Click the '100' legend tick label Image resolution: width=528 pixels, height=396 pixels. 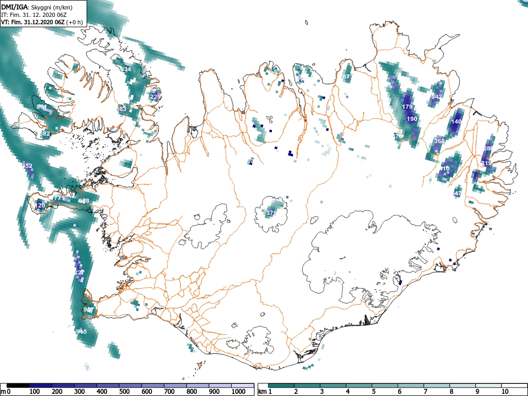coord(34,392)
